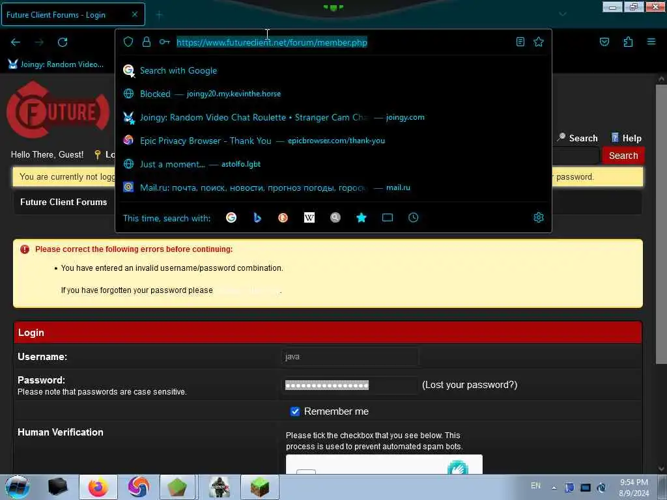The height and width of the screenshot is (500, 667).
Task: Open the Joingy Random Video Chat Roulette suggestion
Action: pyautogui.click(x=333, y=117)
